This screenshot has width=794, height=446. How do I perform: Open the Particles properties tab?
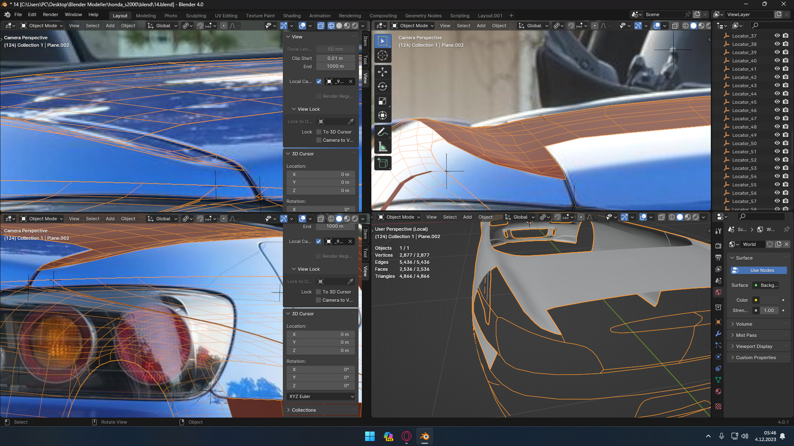click(718, 345)
